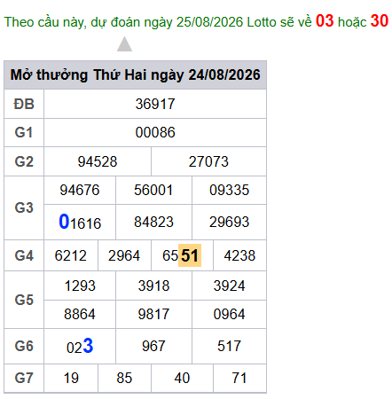Click special prize number 36917

click(x=155, y=104)
